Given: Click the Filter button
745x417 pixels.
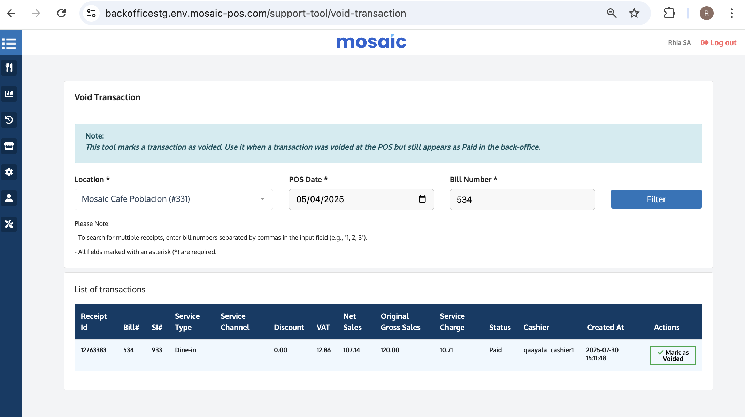Looking at the screenshot, I should [x=656, y=199].
